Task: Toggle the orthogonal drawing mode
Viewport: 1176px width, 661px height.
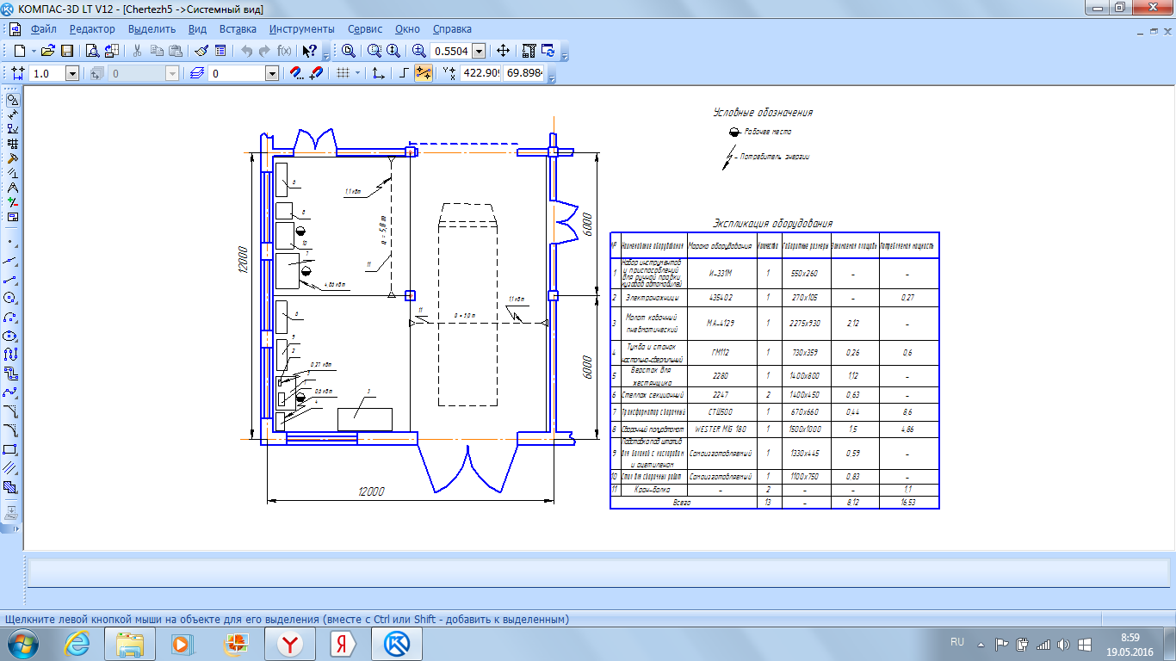Action: 404,73
